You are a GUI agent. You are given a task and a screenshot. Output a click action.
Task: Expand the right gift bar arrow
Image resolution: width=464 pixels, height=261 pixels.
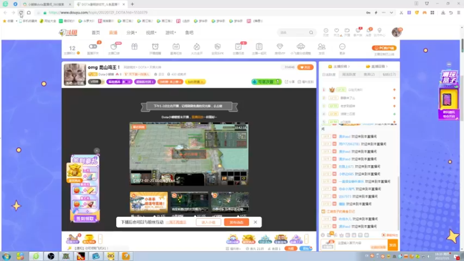click(x=306, y=238)
